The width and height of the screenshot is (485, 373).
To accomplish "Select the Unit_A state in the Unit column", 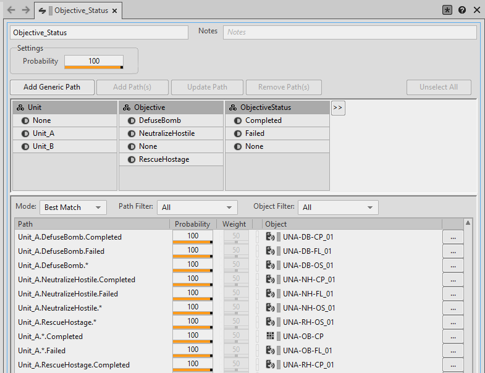I will click(43, 133).
